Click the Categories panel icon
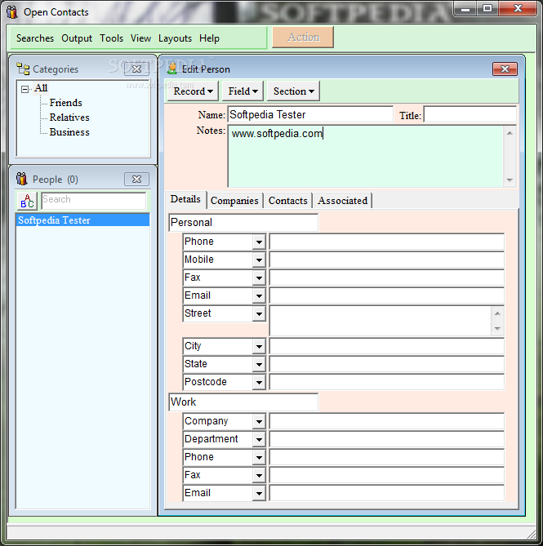543x546 pixels. (23, 69)
